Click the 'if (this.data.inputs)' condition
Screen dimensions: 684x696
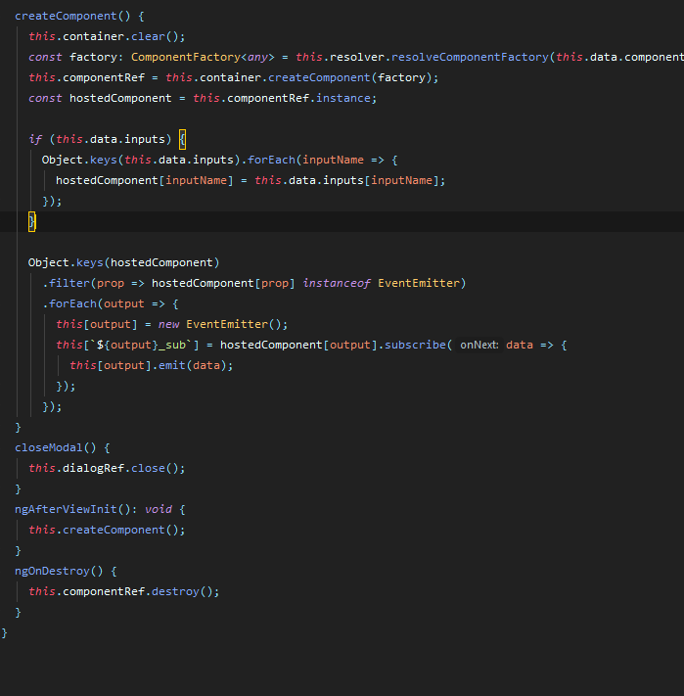100,139
